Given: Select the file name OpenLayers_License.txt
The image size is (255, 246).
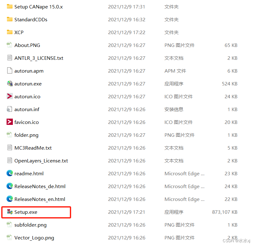Looking at the screenshot, I should click(41, 161).
